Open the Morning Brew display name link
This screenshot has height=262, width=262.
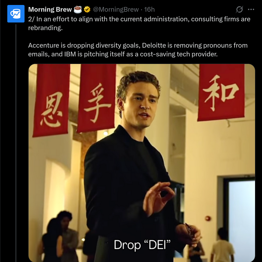coord(50,10)
